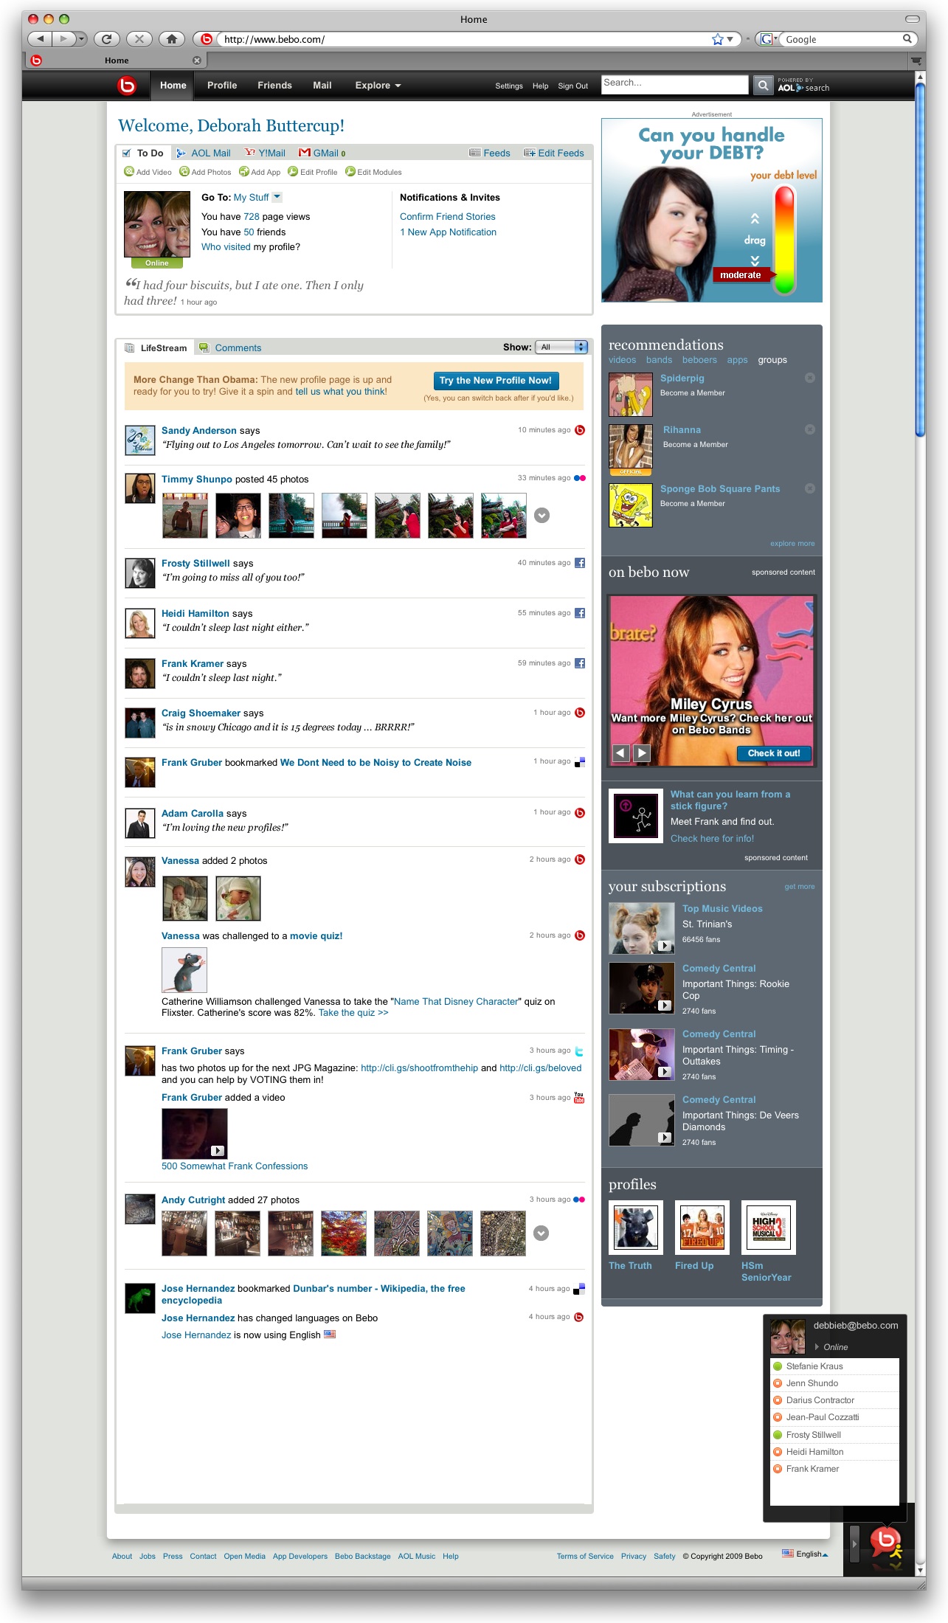Open the Explore dropdown menu
Screen dimensions: 948x1623
point(378,86)
